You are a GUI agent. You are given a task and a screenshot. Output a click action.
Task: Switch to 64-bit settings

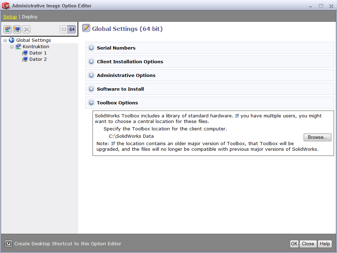(x=72, y=30)
